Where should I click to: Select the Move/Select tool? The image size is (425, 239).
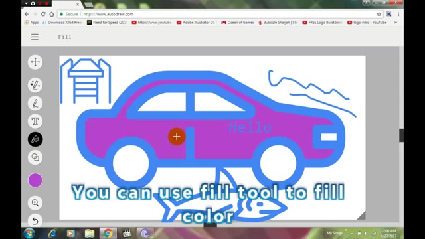pos(35,62)
